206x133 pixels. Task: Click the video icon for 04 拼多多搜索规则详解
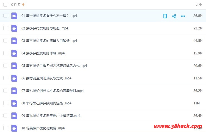pyautogui.click(x=14, y=53)
